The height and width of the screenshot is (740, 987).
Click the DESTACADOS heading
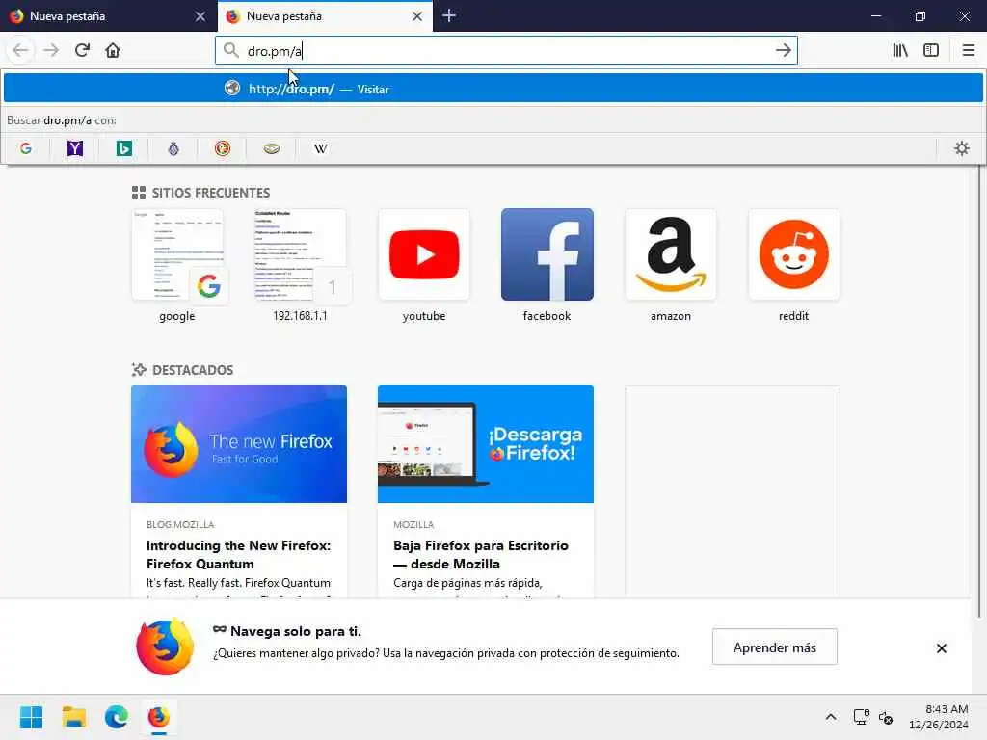pos(193,370)
